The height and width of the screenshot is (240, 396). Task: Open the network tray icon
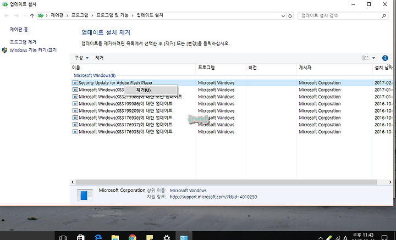tap(337, 238)
